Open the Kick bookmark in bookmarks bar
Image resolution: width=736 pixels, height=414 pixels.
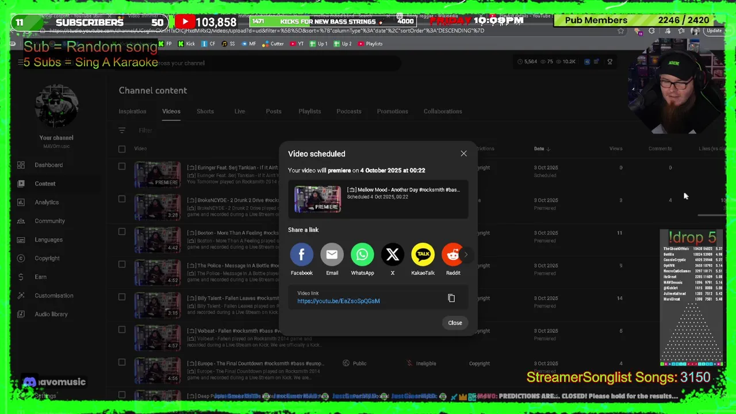[x=186, y=44]
